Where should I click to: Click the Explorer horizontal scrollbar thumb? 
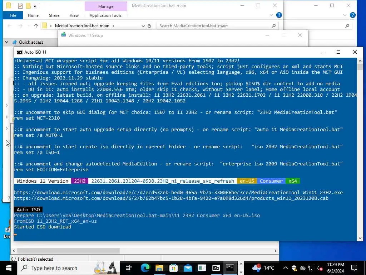coord(68,251)
